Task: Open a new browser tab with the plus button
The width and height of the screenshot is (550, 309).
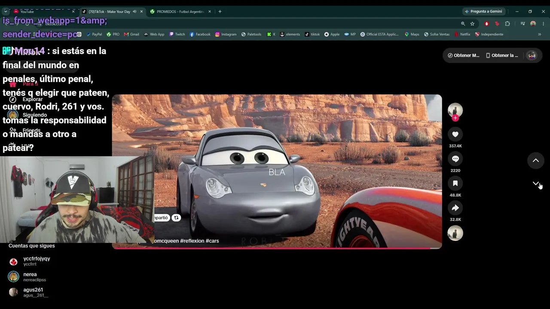Action: tap(220, 12)
